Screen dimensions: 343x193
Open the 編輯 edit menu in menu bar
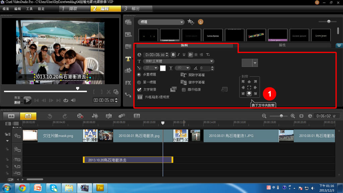[17, 9]
